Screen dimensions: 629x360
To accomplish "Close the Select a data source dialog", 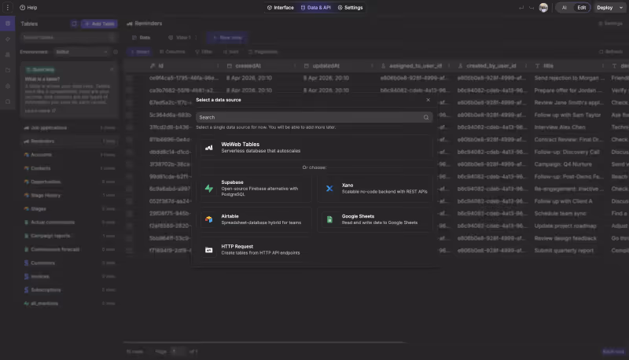I will (x=428, y=100).
